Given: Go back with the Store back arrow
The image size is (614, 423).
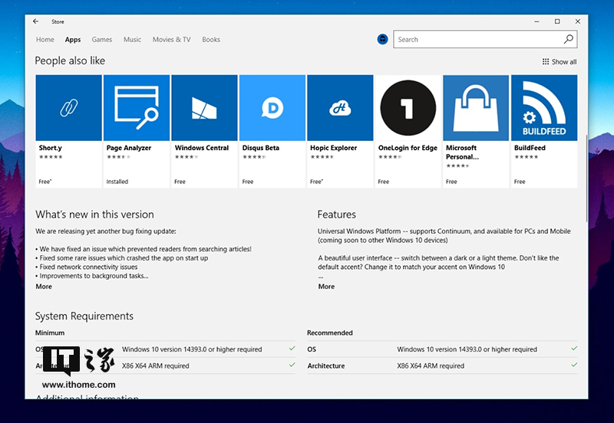Looking at the screenshot, I should tap(35, 21).
